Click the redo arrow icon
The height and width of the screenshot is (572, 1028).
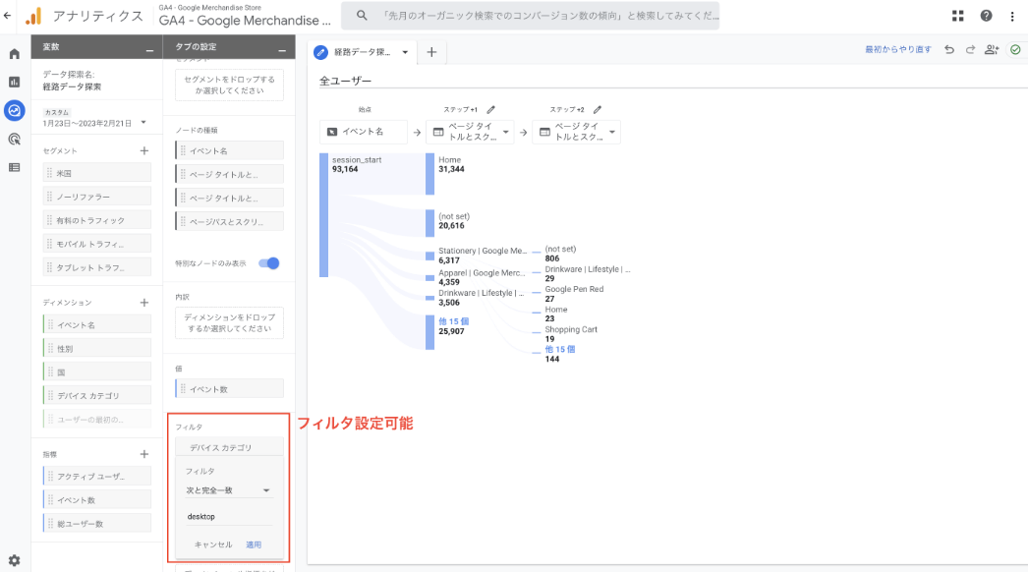pos(970,49)
